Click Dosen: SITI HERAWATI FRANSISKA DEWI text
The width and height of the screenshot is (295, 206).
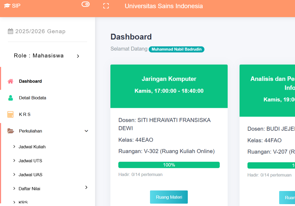click(165, 124)
